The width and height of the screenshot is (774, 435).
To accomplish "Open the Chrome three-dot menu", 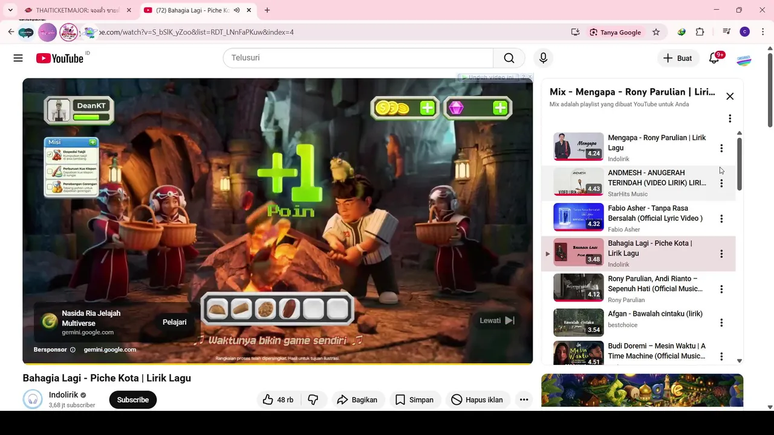I will [x=763, y=32].
